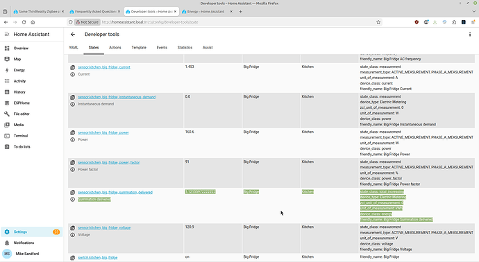
Task: Click the File editor wrench icon
Action: pyautogui.click(x=7, y=114)
